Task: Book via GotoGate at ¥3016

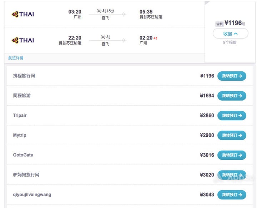Action: 232,155
